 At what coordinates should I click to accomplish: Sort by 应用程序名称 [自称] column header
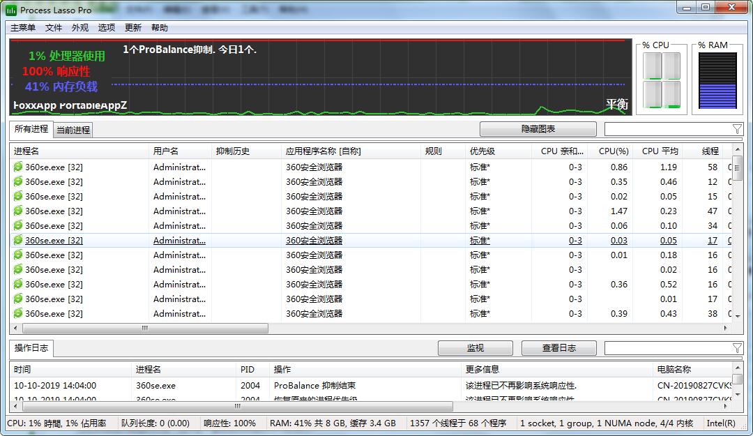click(x=351, y=151)
